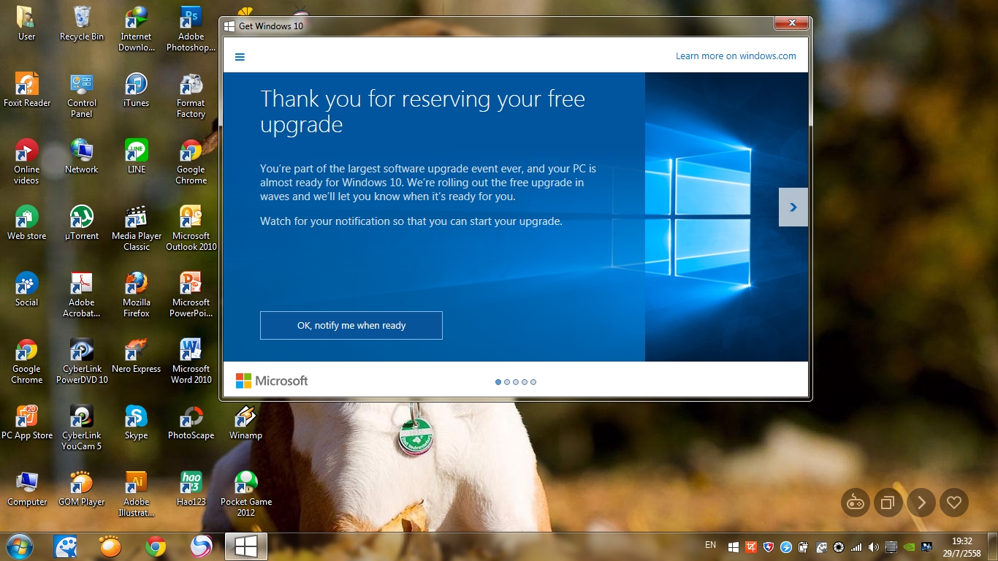
Task: Click the Network desktop icon
Action: click(x=82, y=156)
